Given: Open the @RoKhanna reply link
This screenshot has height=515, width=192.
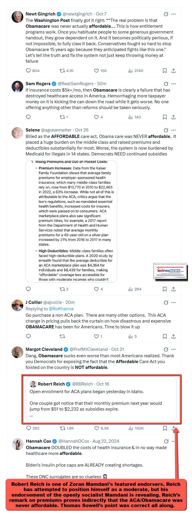Looking at the screenshot, I should click(x=61, y=309).
